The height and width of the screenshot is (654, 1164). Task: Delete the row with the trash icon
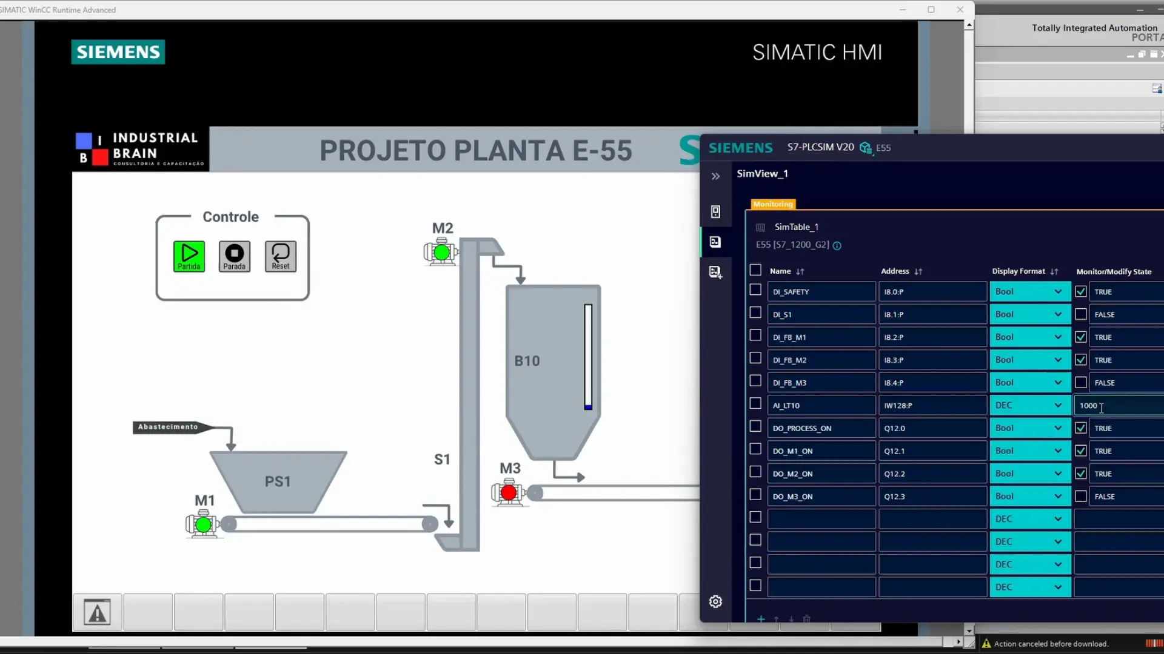click(806, 619)
